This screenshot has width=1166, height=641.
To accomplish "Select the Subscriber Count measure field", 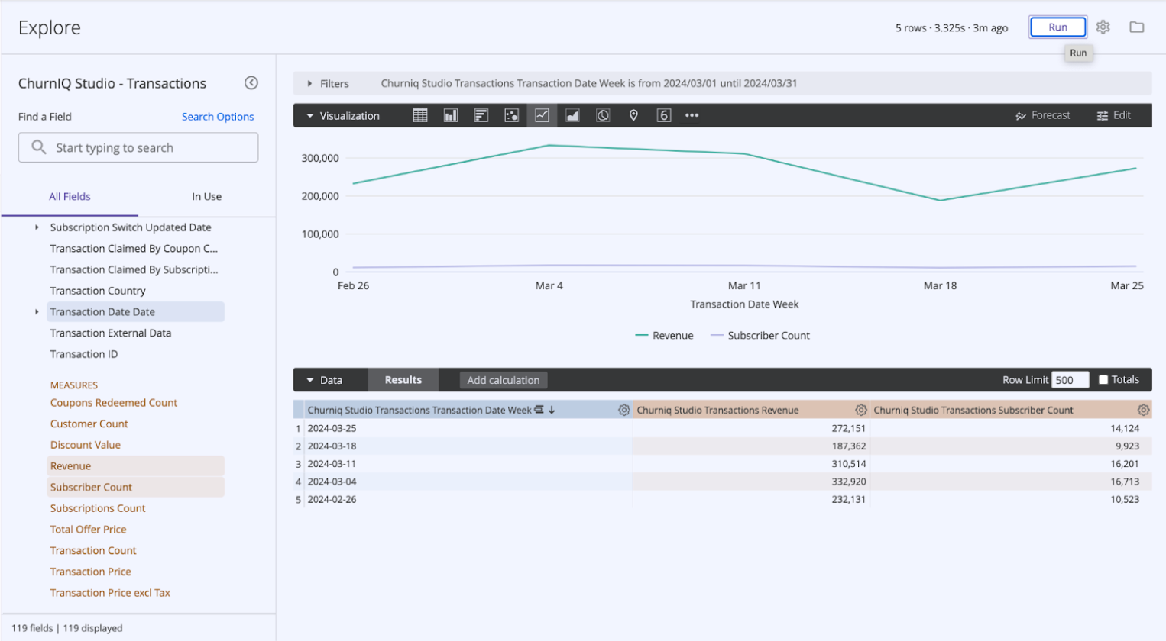I will [x=135, y=487].
